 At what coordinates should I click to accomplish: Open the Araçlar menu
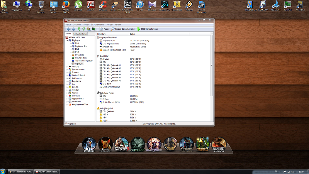(109, 24)
